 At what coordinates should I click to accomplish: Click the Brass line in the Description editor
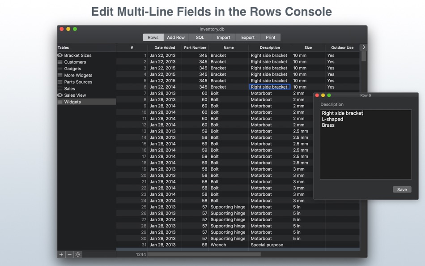(328, 125)
